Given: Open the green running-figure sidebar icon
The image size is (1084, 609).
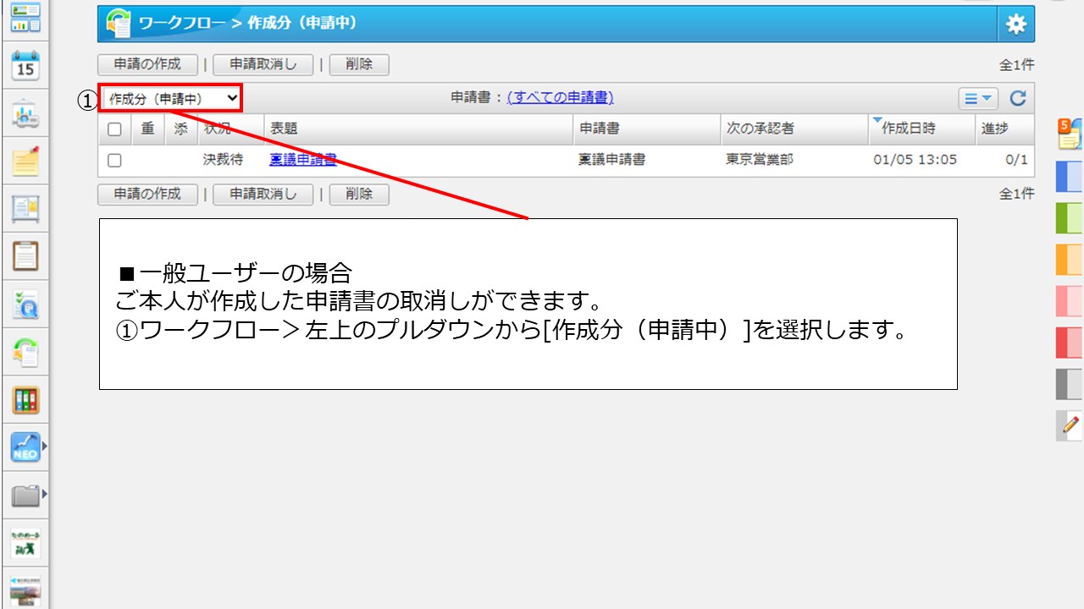Looking at the screenshot, I should [x=25, y=543].
